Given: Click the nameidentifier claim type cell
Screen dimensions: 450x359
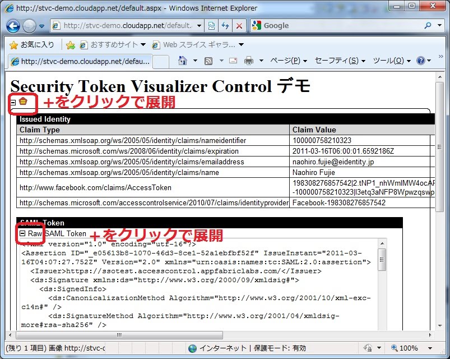Looking at the screenshot, I should click(x=153, y=140).
